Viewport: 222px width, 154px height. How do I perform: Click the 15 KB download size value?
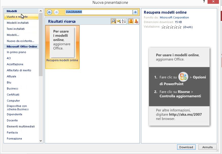[x=178, y=22]
